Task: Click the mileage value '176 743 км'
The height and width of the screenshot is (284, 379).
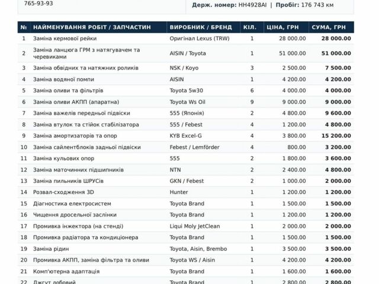Action: tap(317, 5)
